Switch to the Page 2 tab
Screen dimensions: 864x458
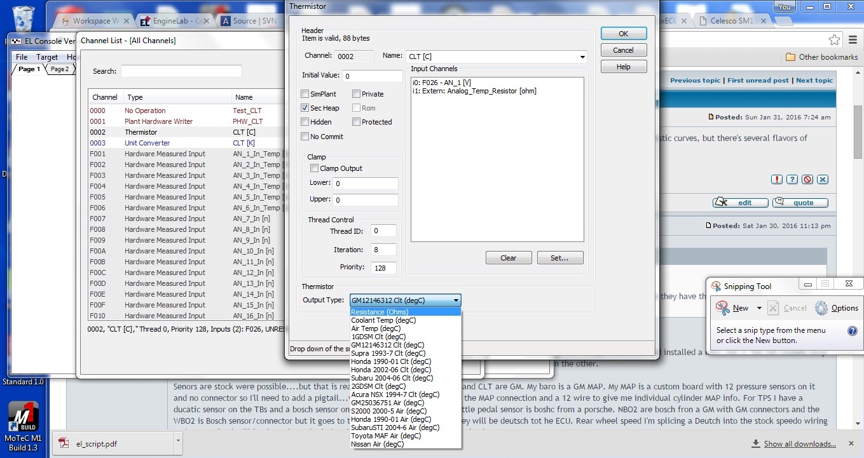point(60,69)
